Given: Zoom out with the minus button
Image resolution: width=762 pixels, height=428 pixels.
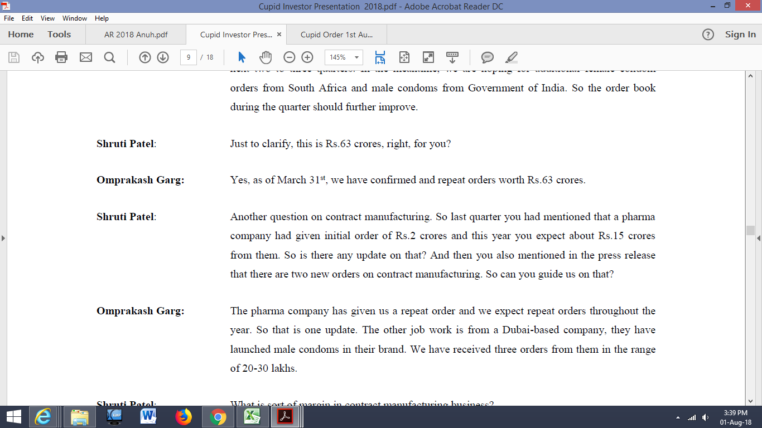Looking at the screenshot, I should (289, 57).
